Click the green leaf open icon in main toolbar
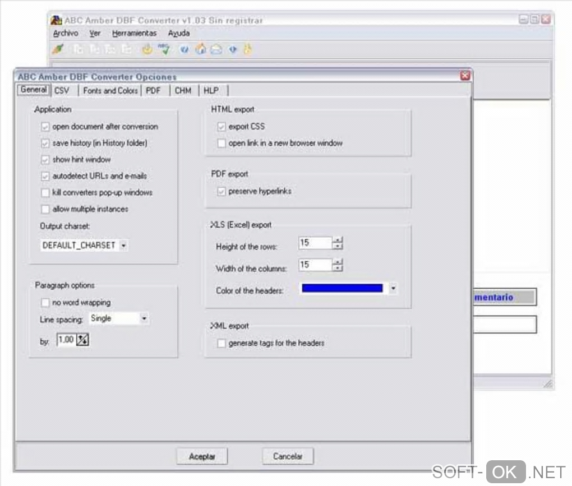The image size is (572, 486). point(58,49)
